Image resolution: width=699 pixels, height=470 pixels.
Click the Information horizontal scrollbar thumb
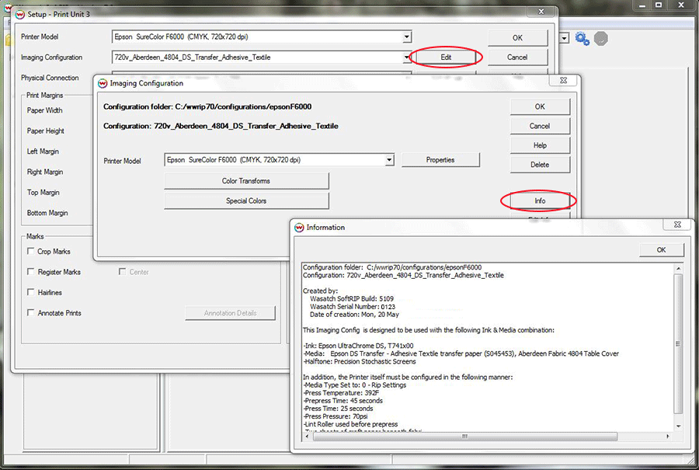click(x=464, y=436)
